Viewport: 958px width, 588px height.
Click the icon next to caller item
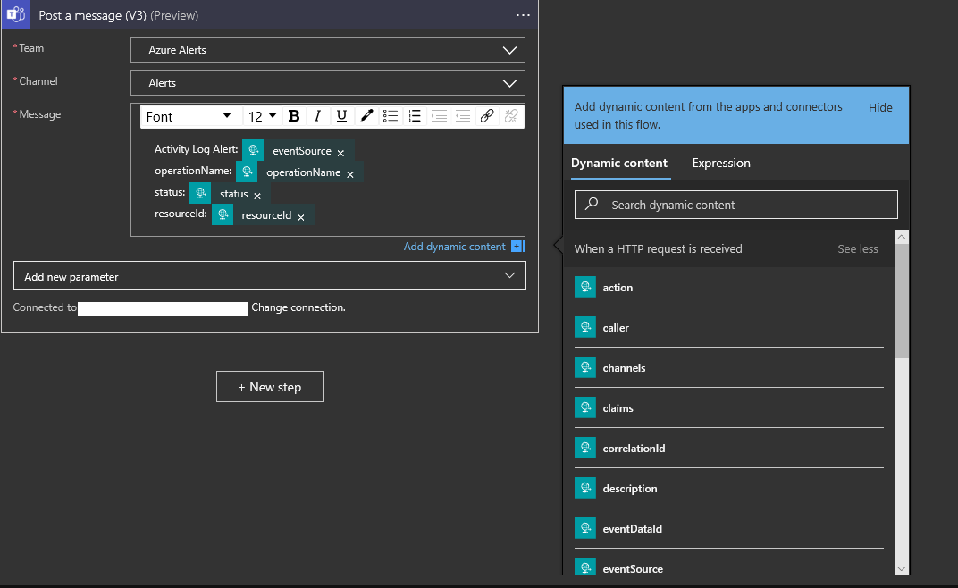pos(585,327)
